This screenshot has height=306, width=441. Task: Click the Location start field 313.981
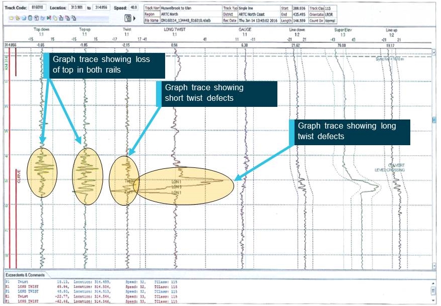click(77, 8)
